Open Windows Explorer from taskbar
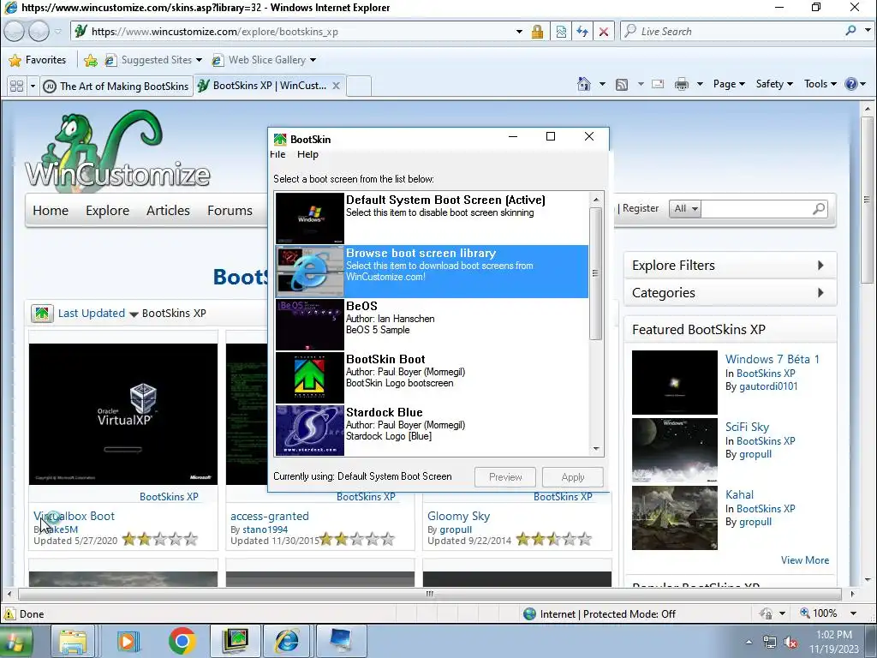Image resolution: width=877 pixels, height=658 pixels. 73,641
